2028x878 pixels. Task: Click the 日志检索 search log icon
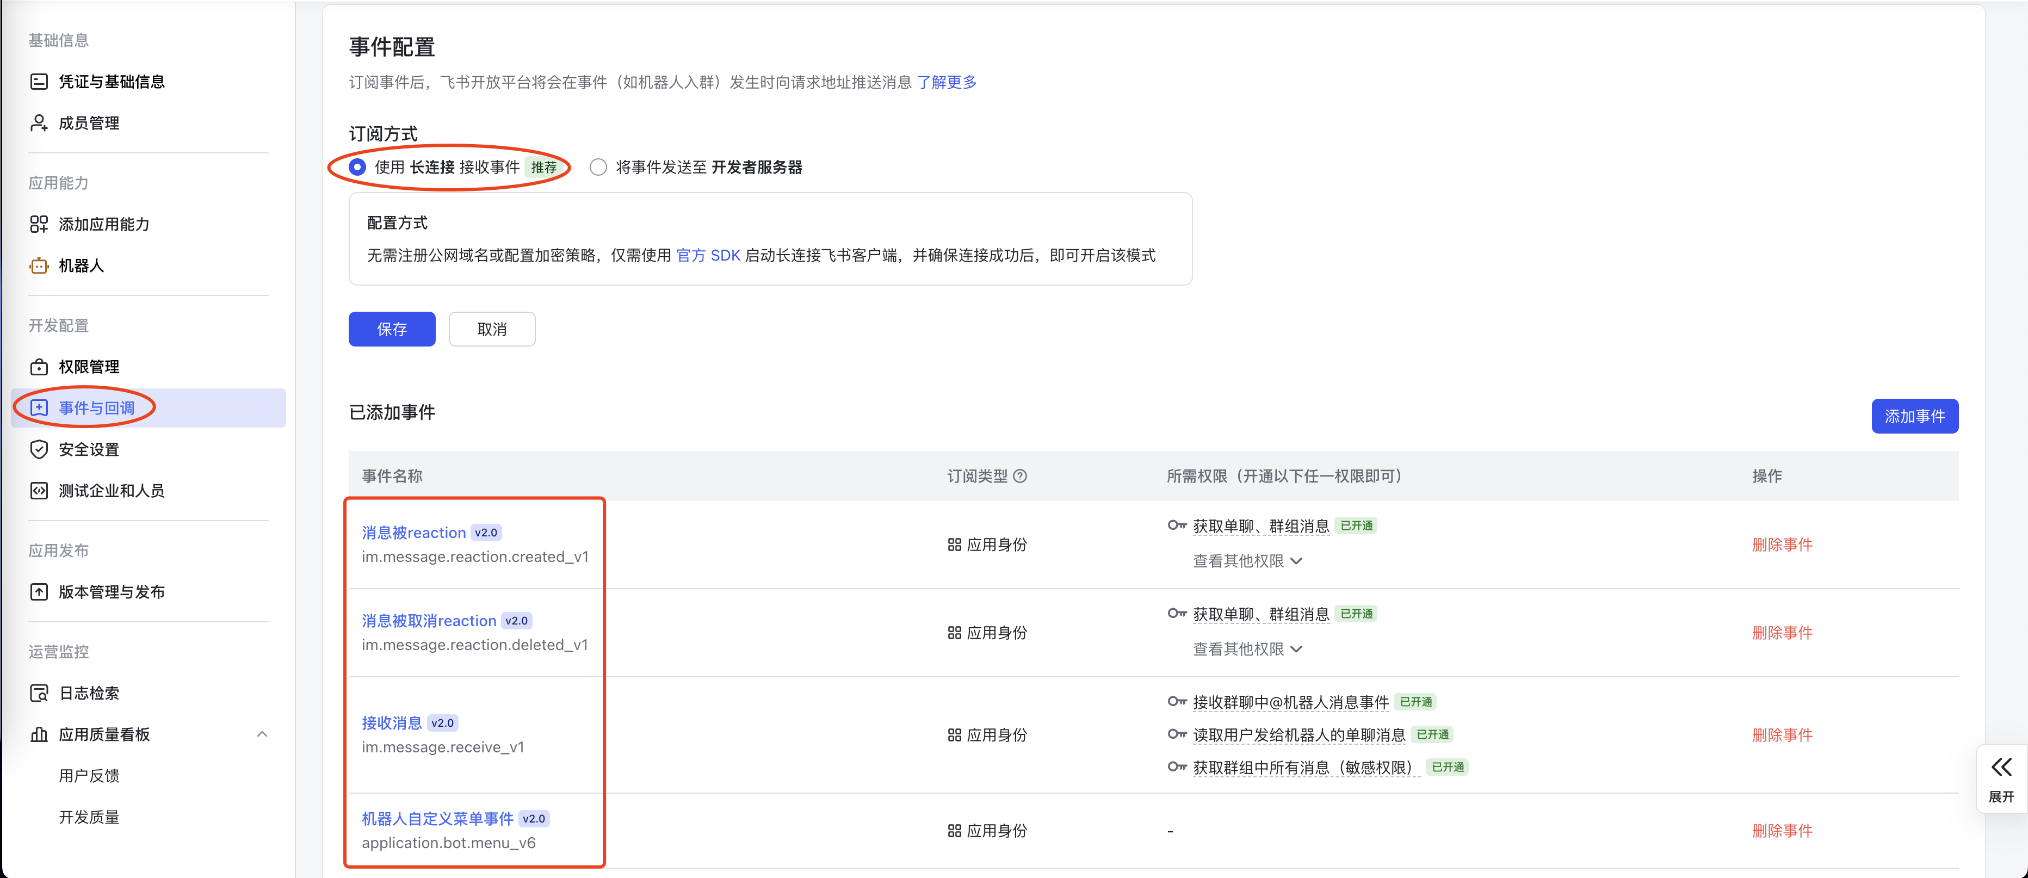click(39, 693)
